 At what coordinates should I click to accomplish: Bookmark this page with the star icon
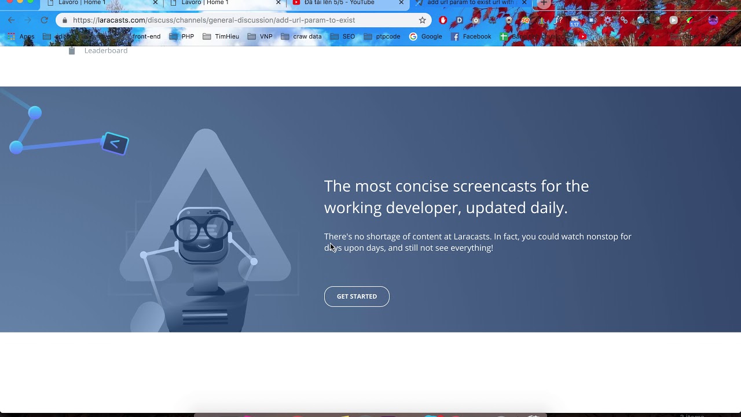(422, 20)
